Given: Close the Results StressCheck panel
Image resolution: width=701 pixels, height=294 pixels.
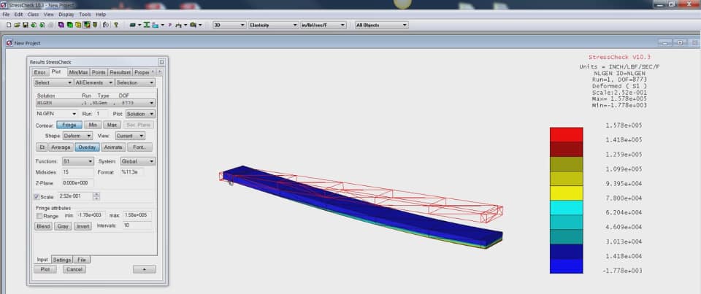Looking at the screenshot, I should (x=162, y=62).
